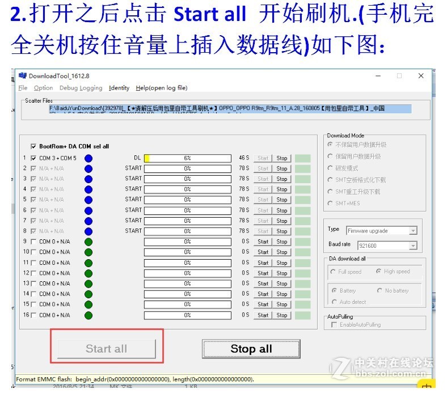
Task: Click the Format EMMC flash status text
Action: tap(135, 379)
